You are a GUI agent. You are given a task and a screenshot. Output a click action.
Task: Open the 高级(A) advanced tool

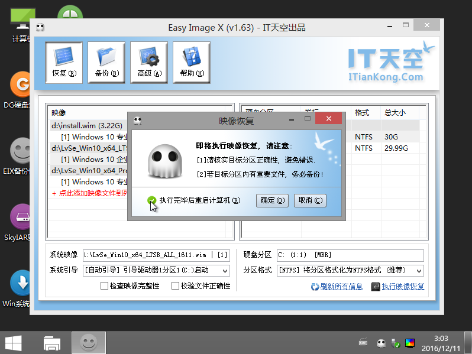(x=149, y=63)
